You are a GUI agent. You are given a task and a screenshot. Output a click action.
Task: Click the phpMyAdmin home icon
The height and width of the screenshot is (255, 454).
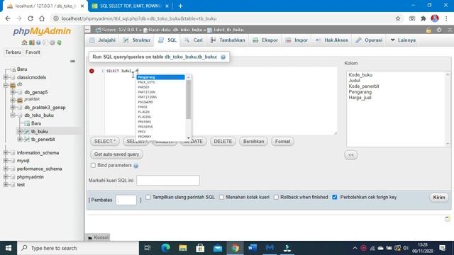[x=24, y=42]
